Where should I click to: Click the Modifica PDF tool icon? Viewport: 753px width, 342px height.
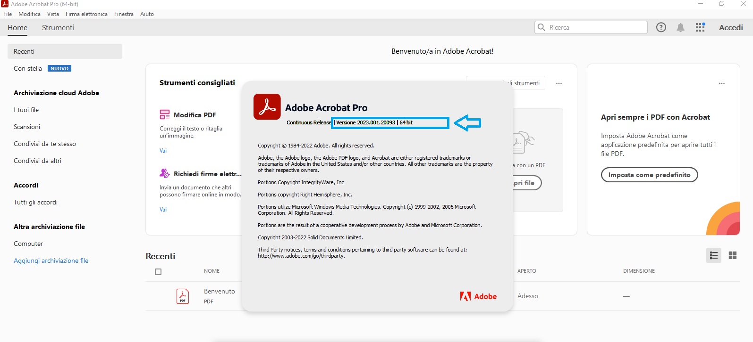coord(165,114)
